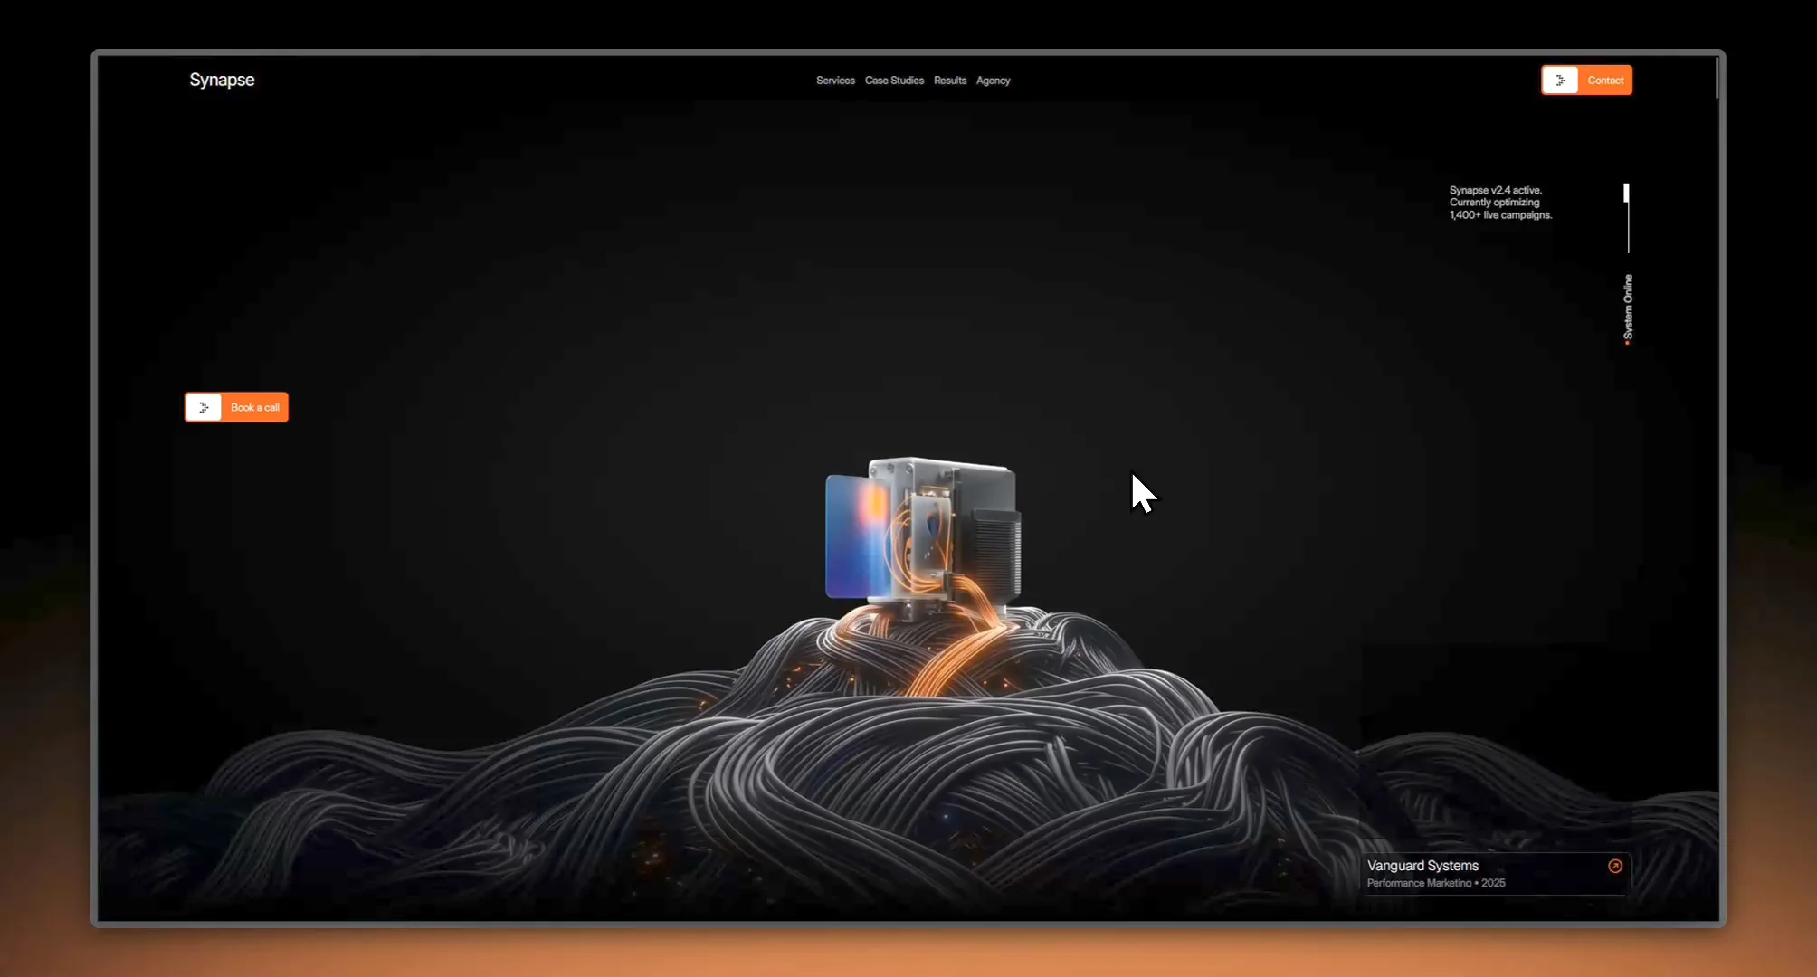
Task: Open the Services menu item
Action: 835,81
